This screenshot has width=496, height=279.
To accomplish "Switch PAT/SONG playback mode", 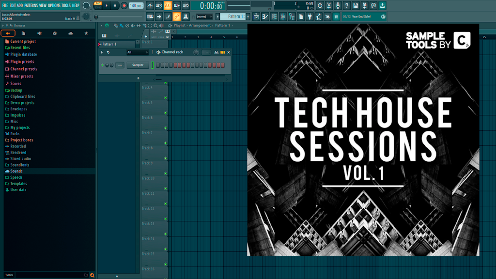I will pos(98,5).
